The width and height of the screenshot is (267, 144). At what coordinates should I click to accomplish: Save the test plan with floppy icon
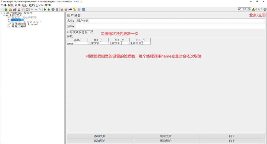(14, 10)
